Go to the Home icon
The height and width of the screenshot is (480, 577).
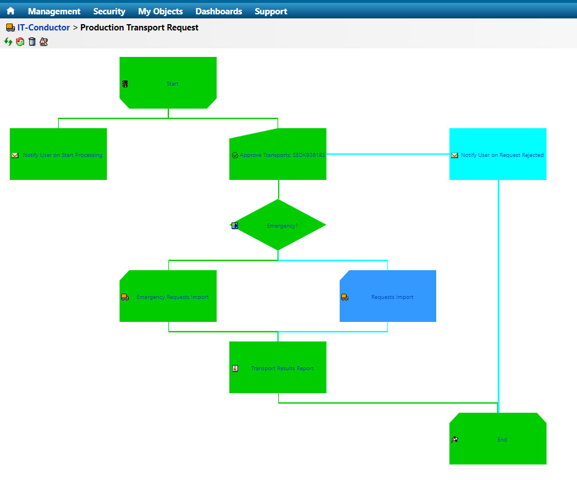(x=10, y=11)
